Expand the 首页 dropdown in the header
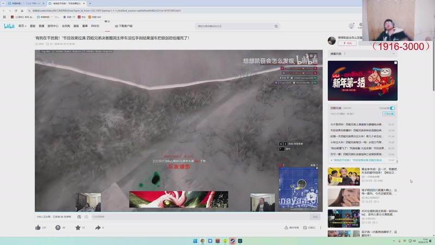Screen dimensions: 435x245 click(22, 26)
